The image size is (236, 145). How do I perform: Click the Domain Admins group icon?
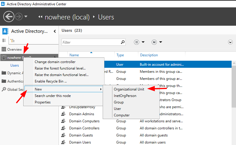(x=63, y=114)
